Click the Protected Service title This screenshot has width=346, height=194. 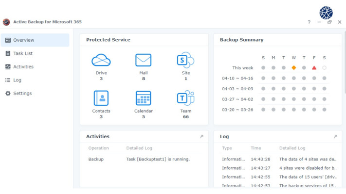[x=108, y=40]
